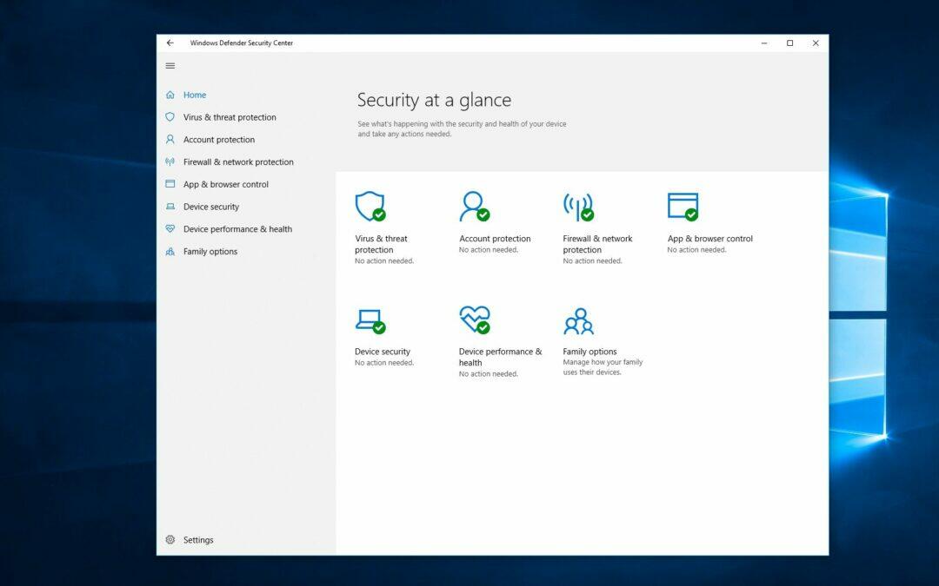Click the Account protection tile title
The height and width of the screenshot is (586, 939).
coord(495,239)
